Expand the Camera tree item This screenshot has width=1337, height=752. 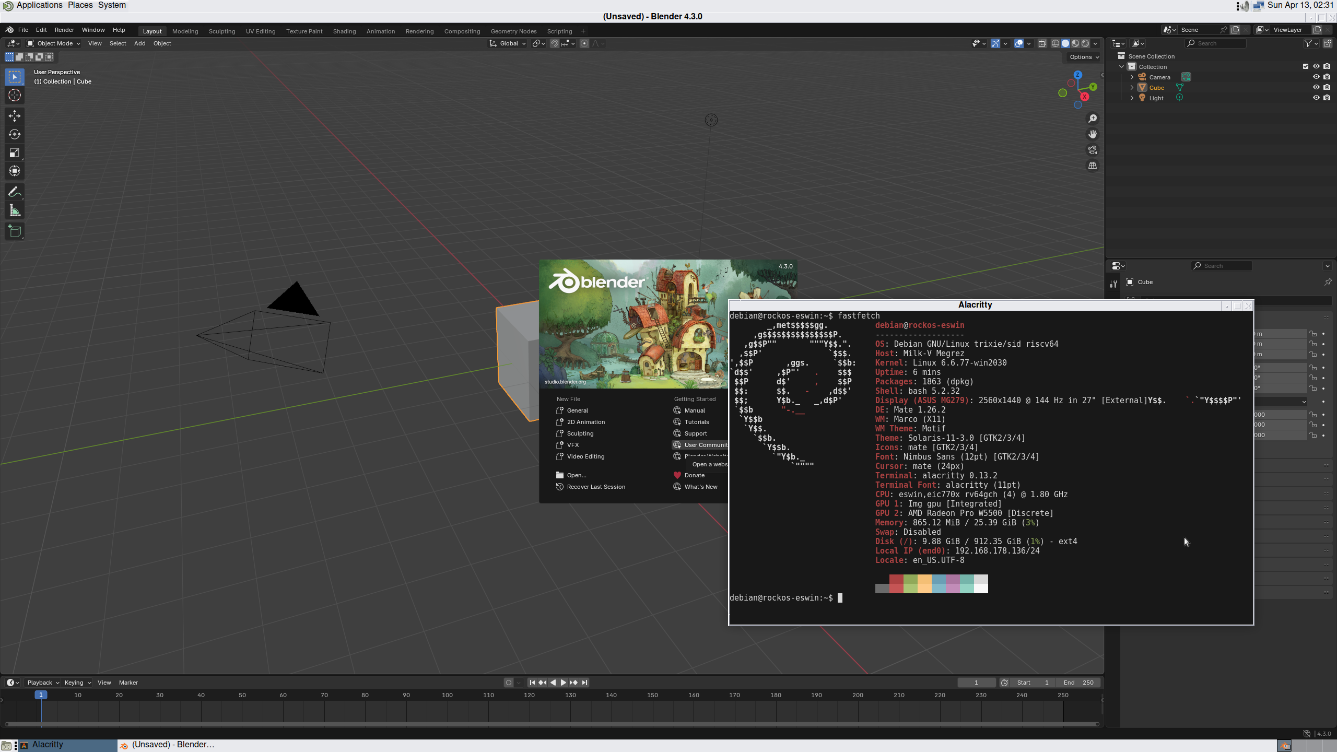click(1132, 77)
